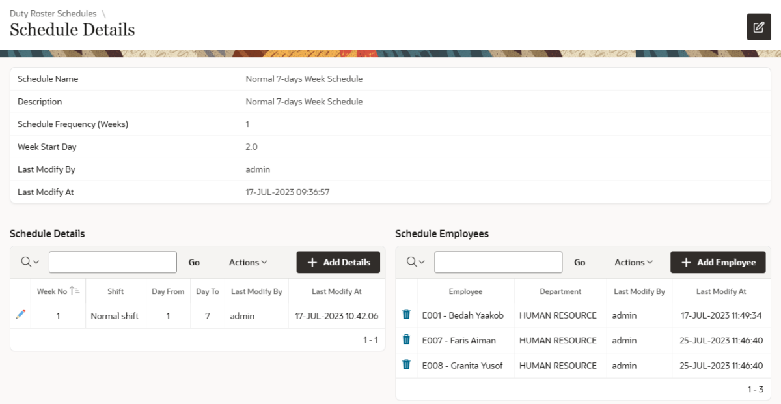Open Schedule Employees search column selector
The width and height of the screenshot is (781, 404).
415,262
